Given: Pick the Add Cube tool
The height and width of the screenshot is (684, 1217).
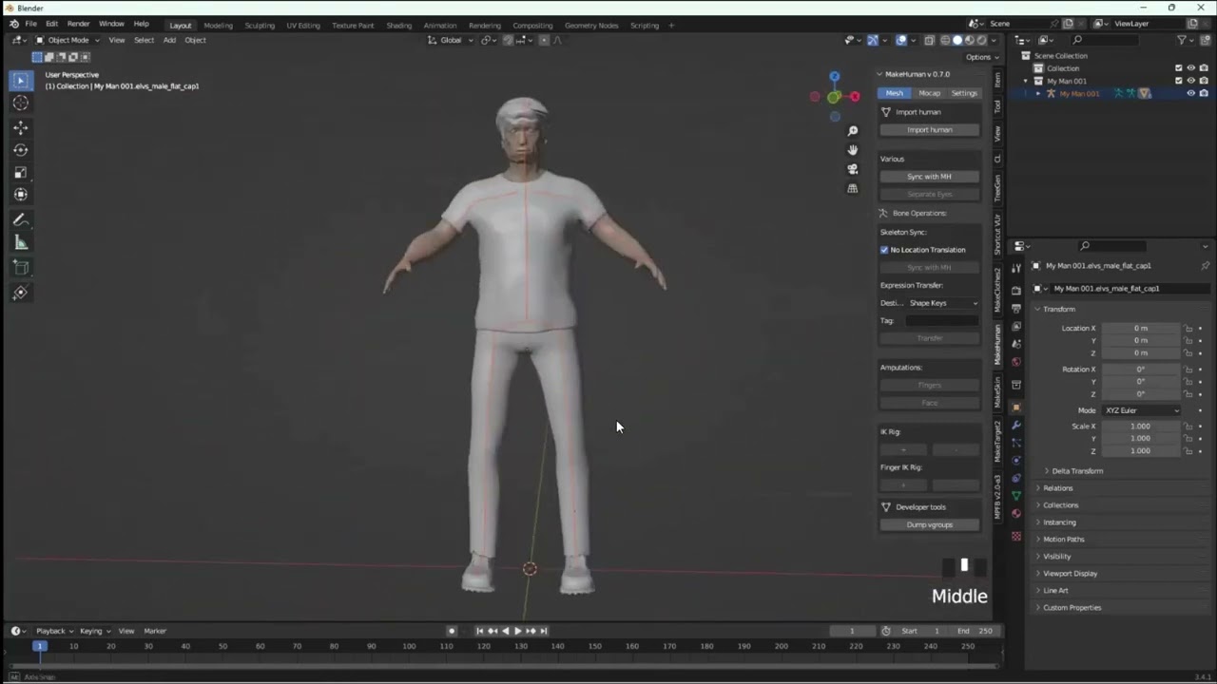Looking at the screenshot, I should point(20,269).
